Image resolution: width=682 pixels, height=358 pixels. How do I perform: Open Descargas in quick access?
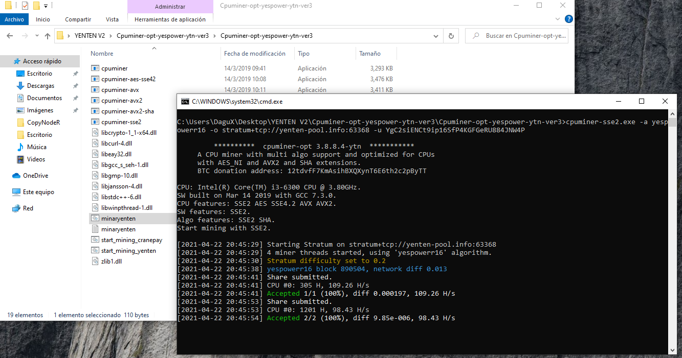(40, 86)
